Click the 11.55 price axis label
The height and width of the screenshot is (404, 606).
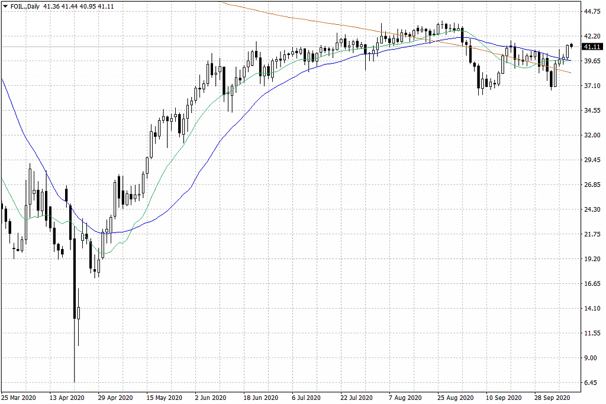point(592,333)
